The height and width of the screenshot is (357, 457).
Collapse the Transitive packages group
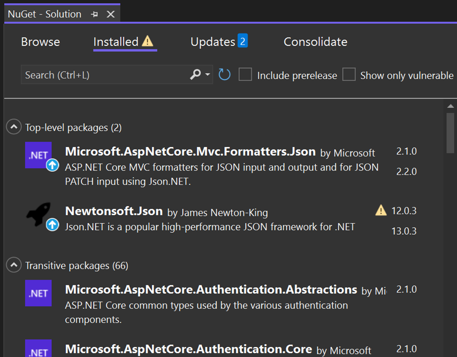point(14,265)
